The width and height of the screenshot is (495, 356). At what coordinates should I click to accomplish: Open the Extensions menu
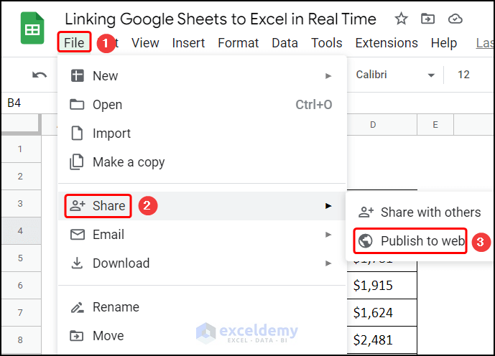tap(387, 42)
